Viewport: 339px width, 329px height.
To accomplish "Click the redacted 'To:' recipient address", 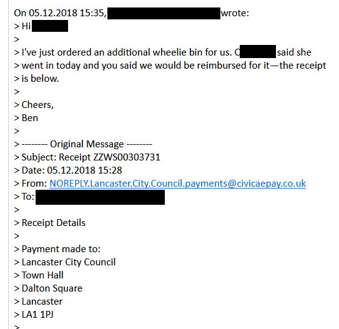I will [100, 197].
